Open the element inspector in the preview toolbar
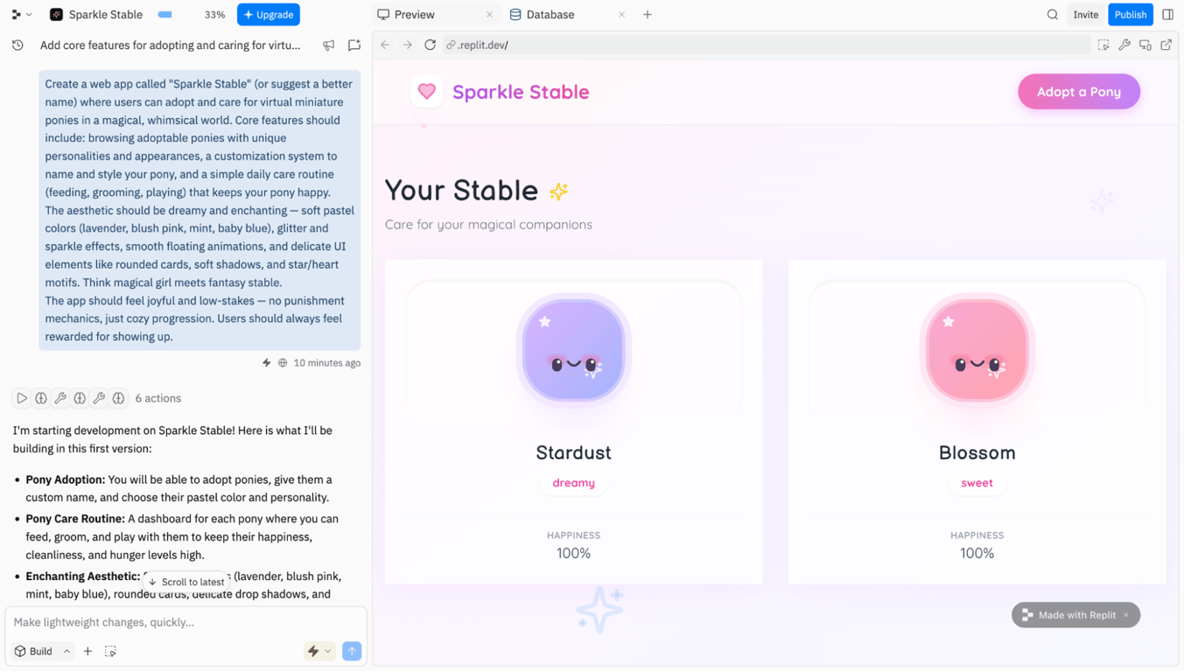Viewport: 1184px width, 672px height. 1103,45
